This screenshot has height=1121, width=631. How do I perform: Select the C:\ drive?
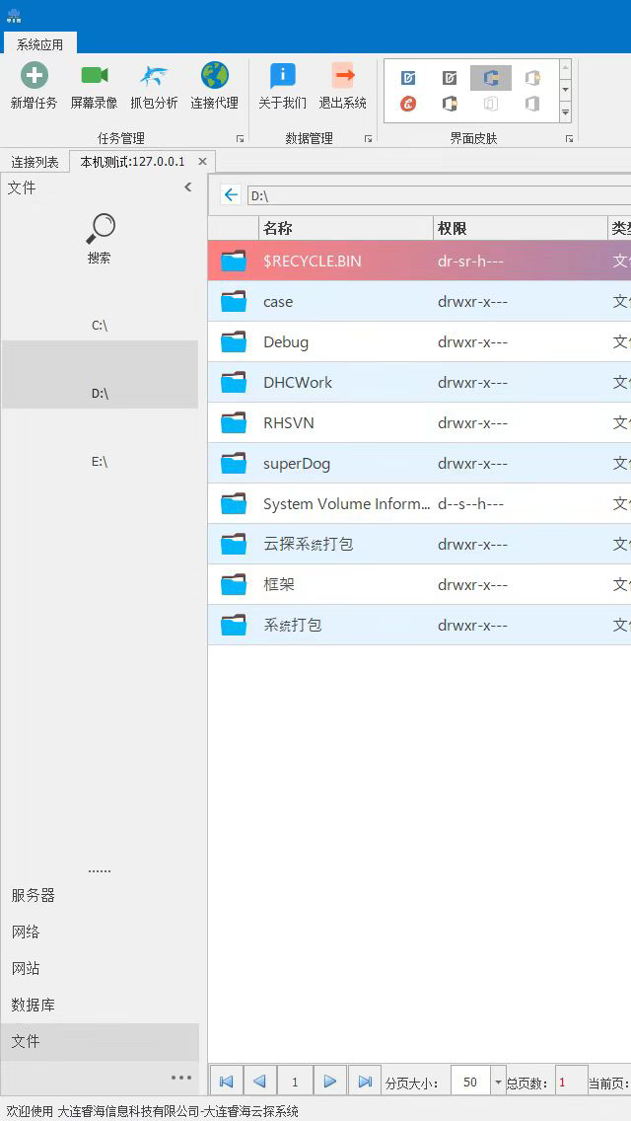100,325
